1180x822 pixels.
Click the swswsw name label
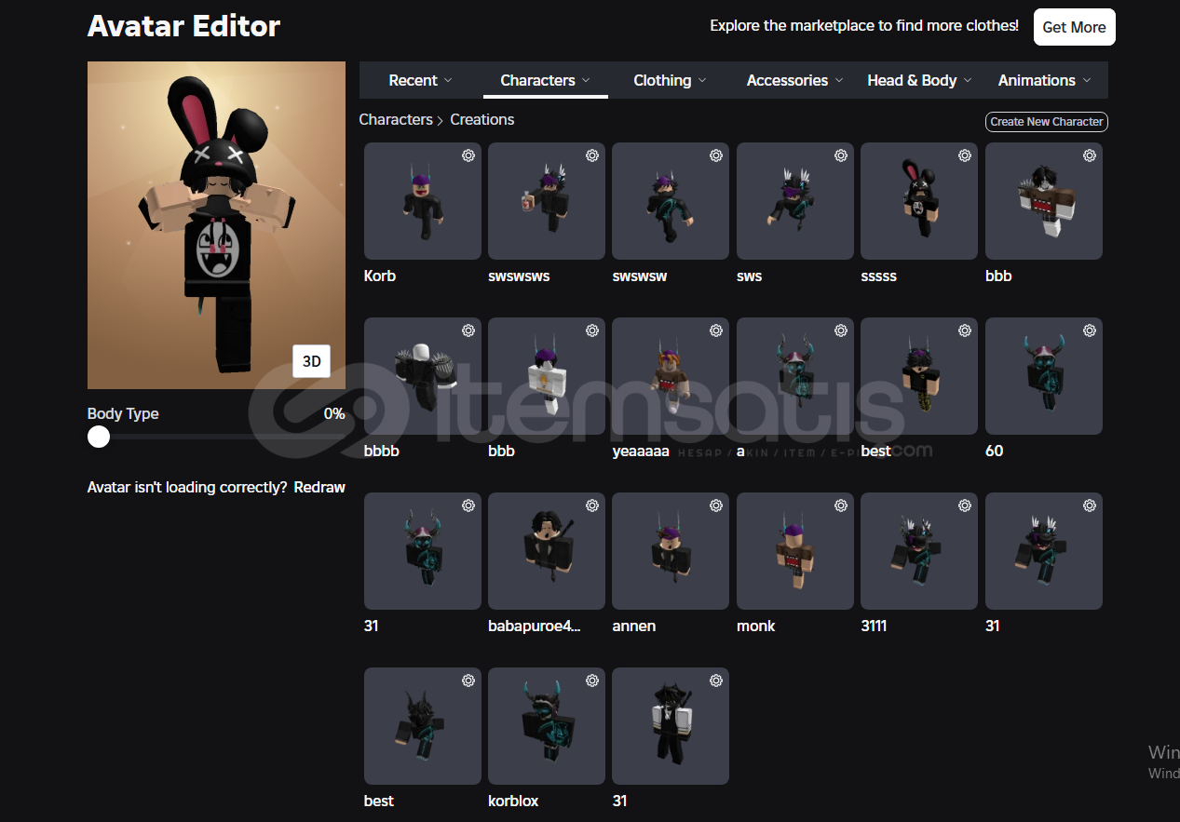click(640, 276)
